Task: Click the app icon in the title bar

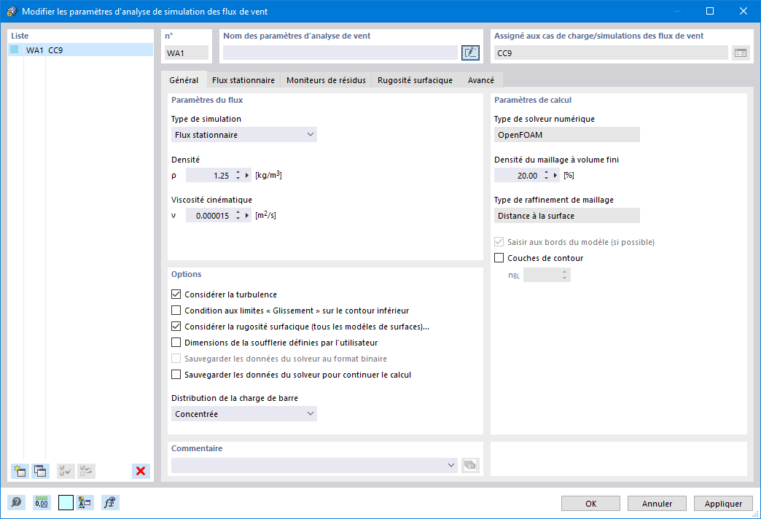Action: pos(12,11)
